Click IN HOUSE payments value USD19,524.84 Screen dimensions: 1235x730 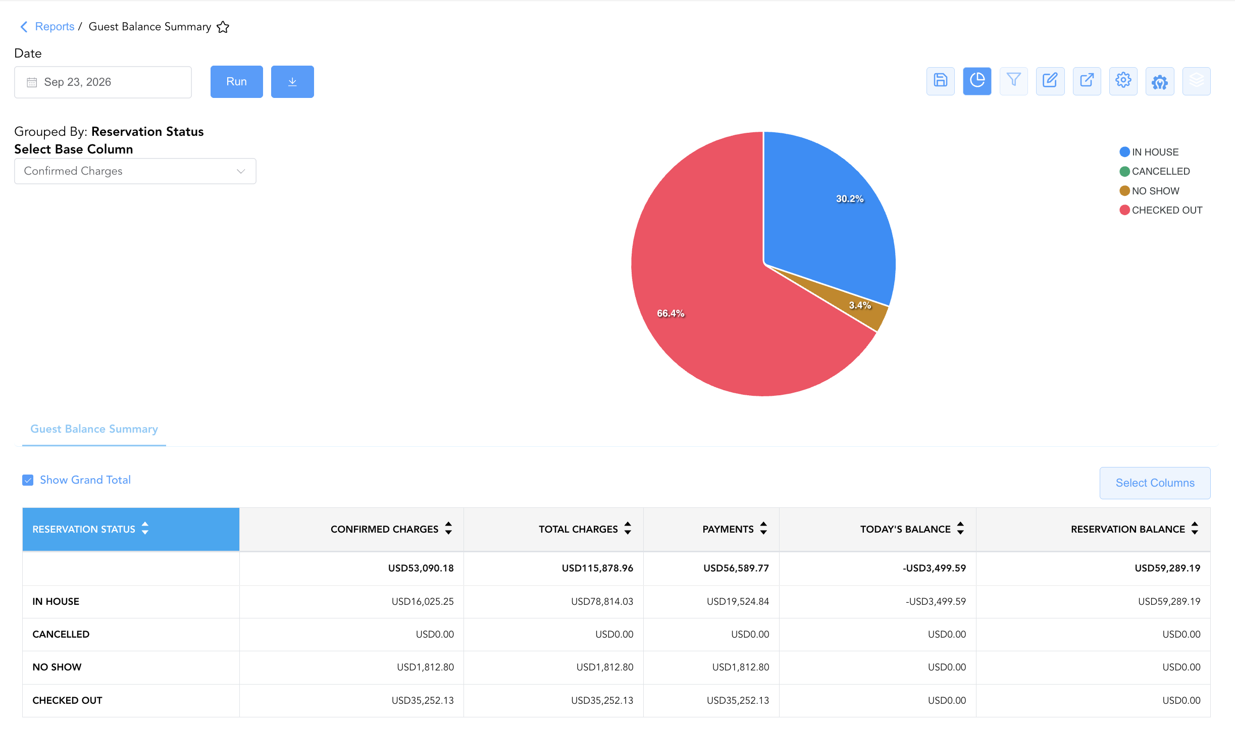point(738,602)
